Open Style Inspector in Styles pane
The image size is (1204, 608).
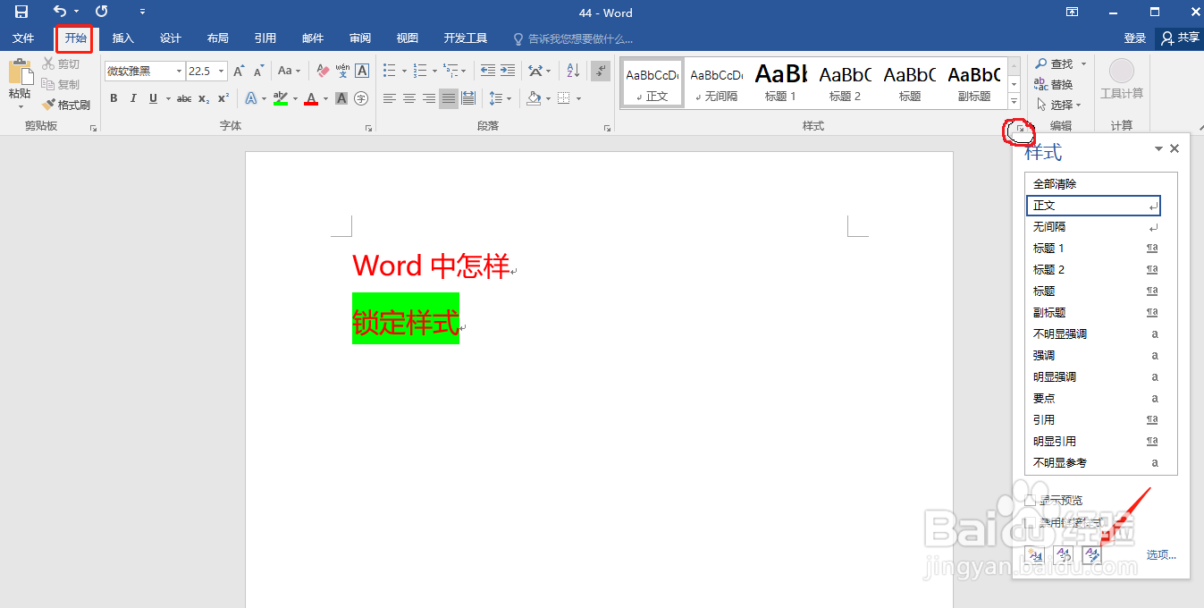pos(1063,554)
